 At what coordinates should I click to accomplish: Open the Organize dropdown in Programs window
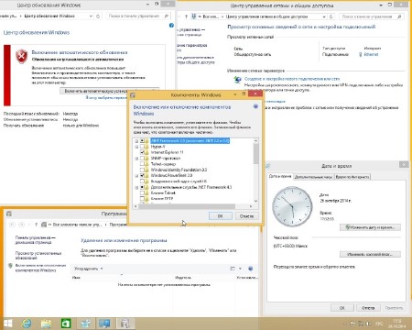(x=88, y=269)
